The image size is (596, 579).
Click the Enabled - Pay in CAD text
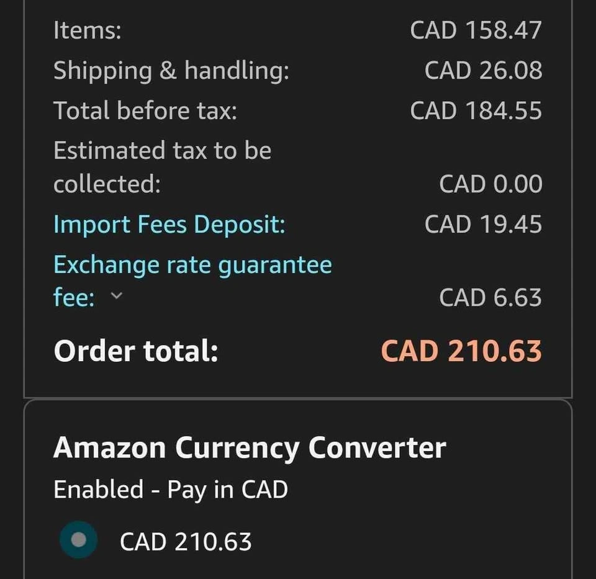(171, 490)
